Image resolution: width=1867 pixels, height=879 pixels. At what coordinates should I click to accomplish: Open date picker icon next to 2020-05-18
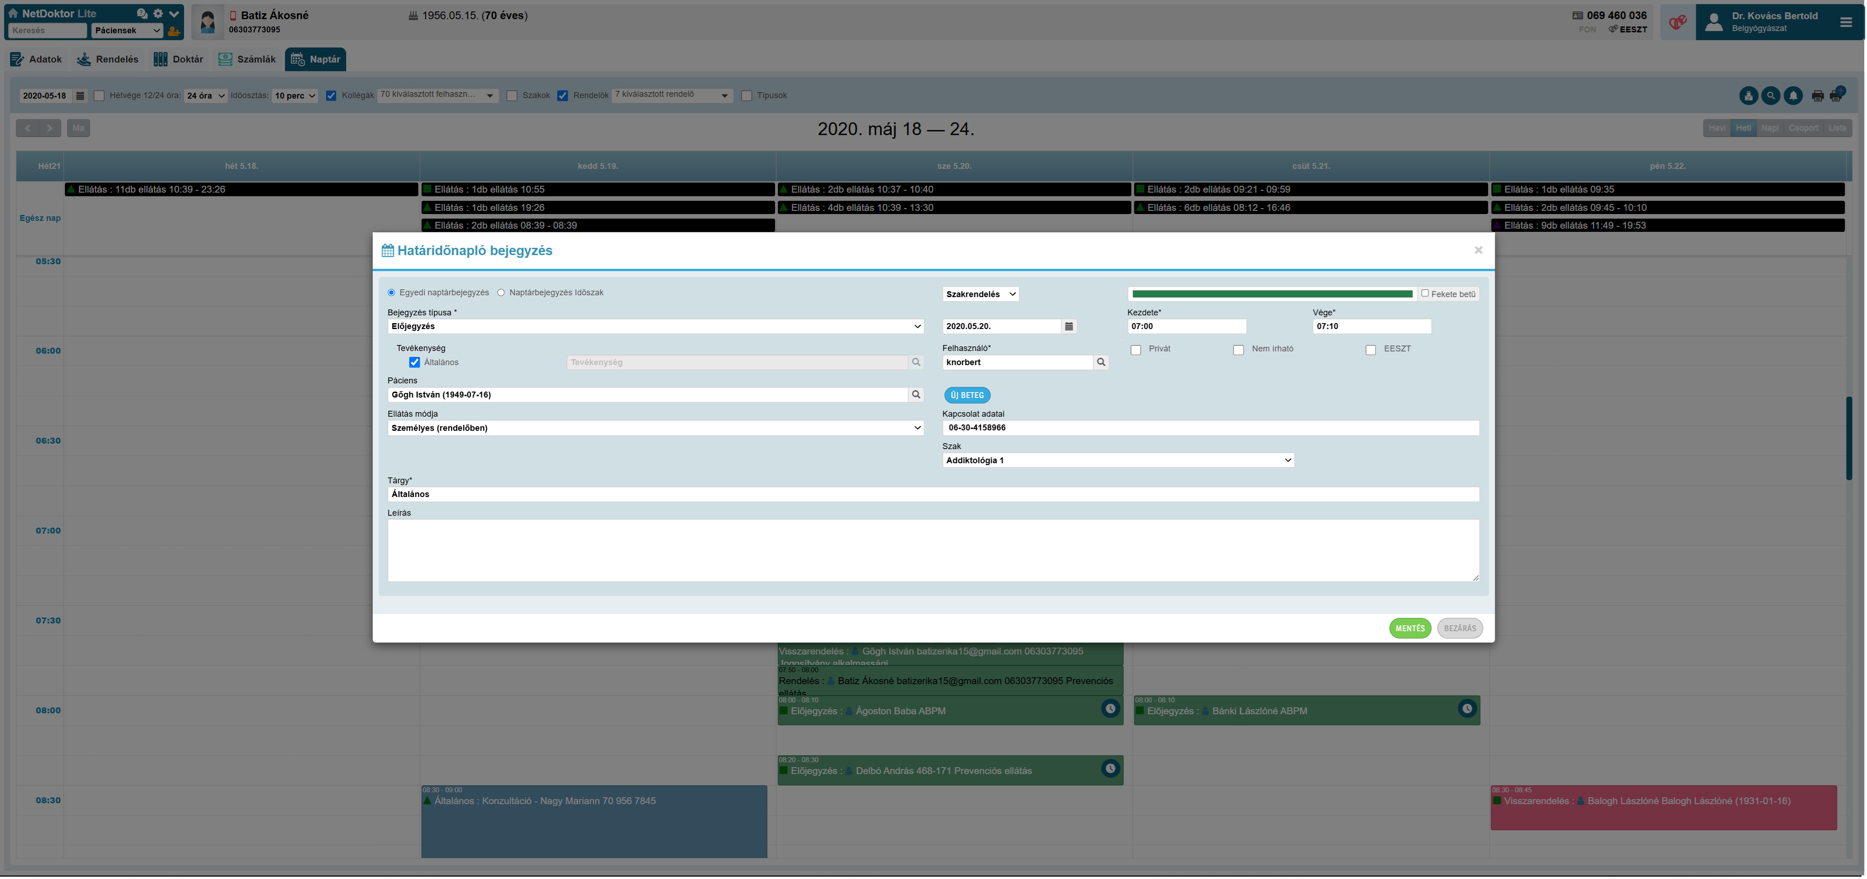pyautogui.click(x=80, y=95)
